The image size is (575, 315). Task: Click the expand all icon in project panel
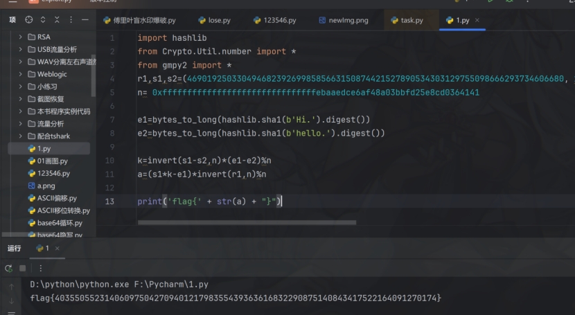pyautogui.click(x=42, y=20)
